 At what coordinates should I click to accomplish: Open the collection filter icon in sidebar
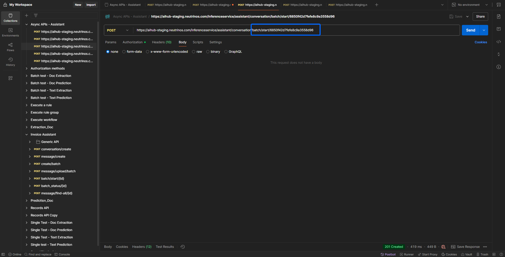(36, 15)
